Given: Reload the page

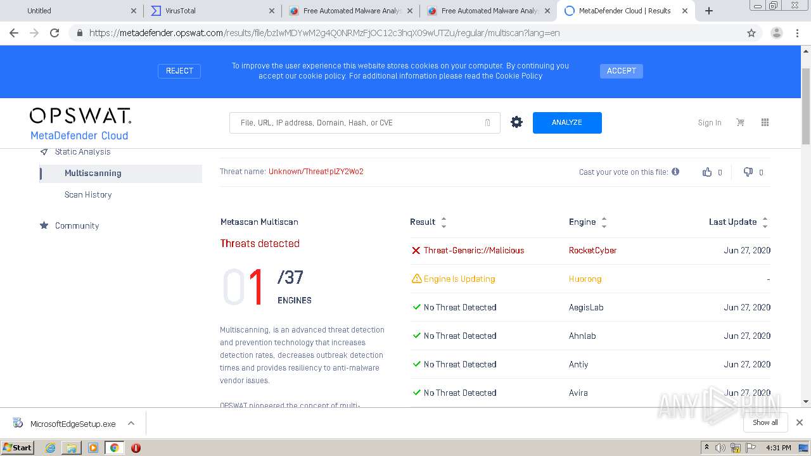Looking at the screenshot, I should pos(54,33).
